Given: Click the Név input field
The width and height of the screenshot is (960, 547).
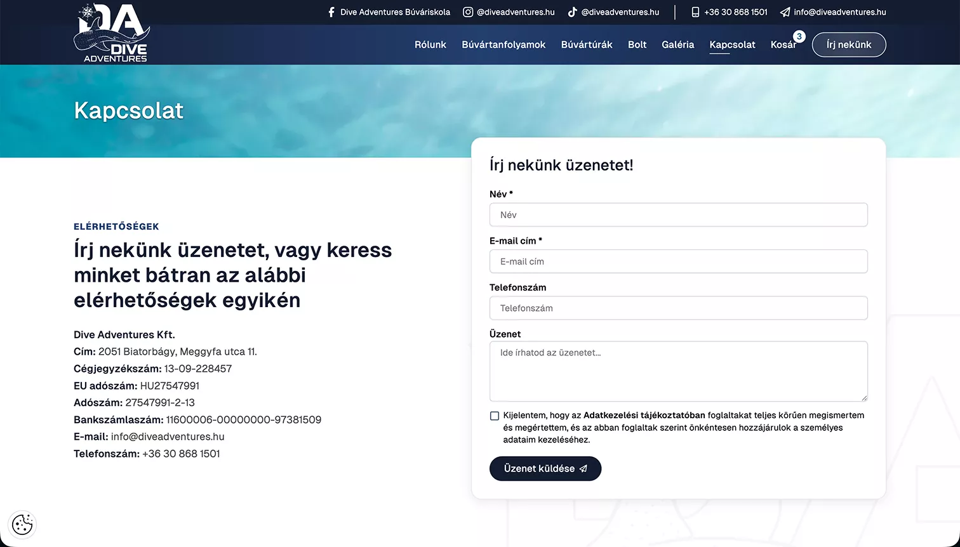Looking at the screenshot, I should pos(679,214).
